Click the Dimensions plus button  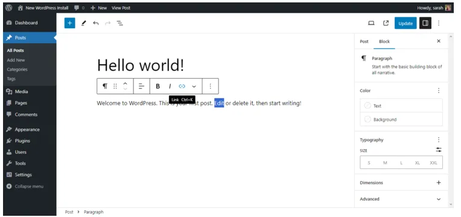439,183
